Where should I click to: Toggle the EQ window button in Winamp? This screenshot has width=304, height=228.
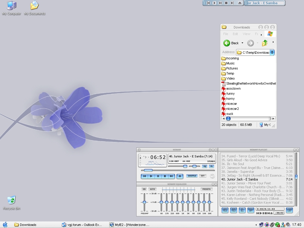(x=205, y=167)
